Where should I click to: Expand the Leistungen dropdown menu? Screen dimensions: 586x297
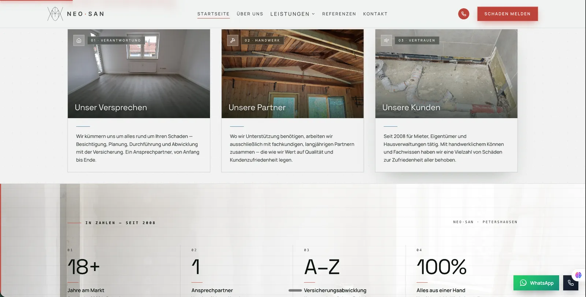tap(293, 14)
